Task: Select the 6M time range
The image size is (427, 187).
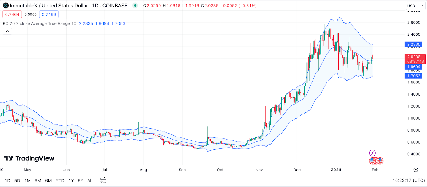Action: 48,181
